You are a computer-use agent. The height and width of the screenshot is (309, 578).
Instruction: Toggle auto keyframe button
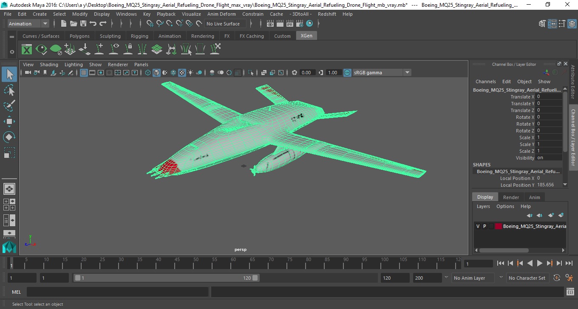pyautogui.click(x=557, y=278)
